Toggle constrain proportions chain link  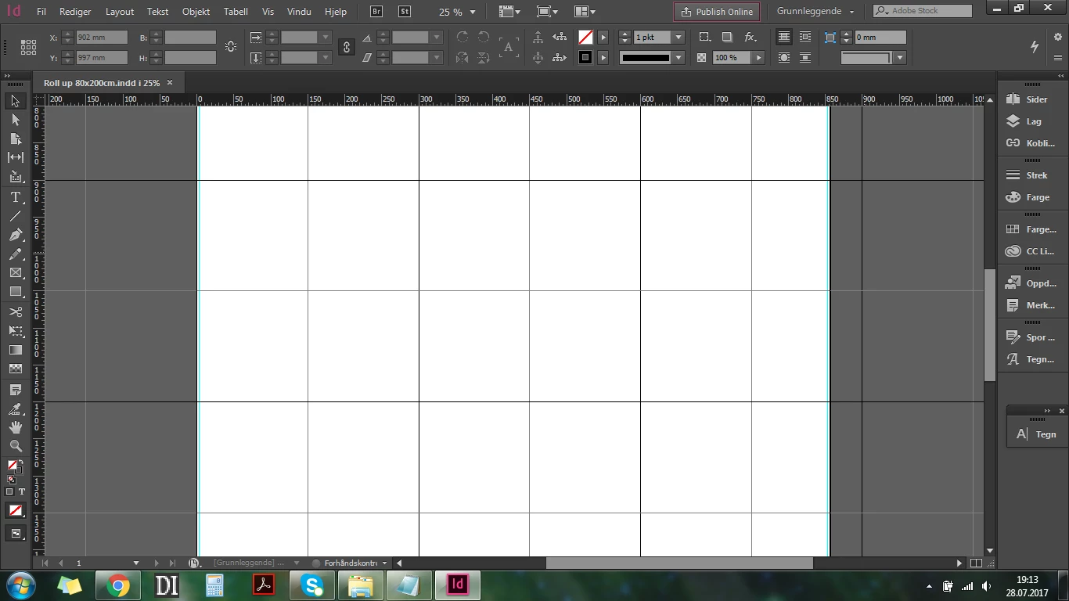click(347, 48)
